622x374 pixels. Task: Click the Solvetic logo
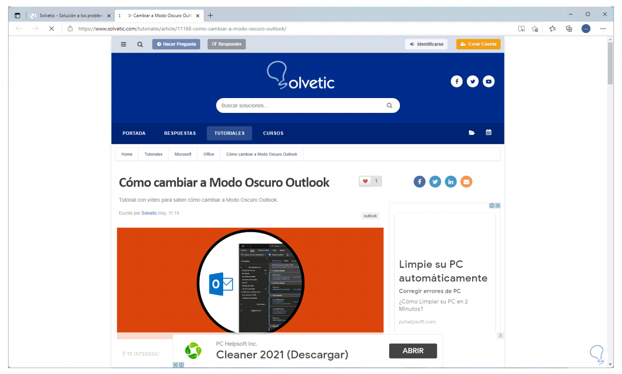(301, 75)
